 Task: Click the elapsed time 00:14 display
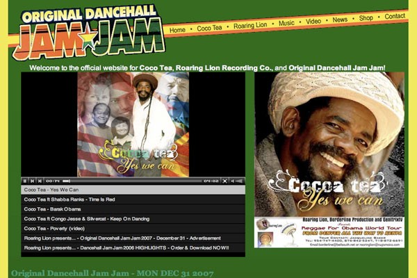click(x=53, y=181)
